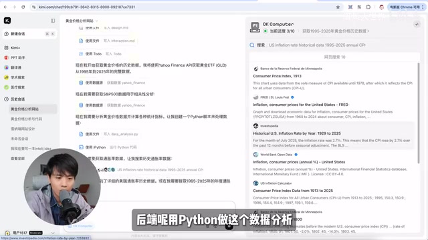Click the OK Computer panel icon
The height and width of the screenshot is (240, 428).
tap(255, 27)
